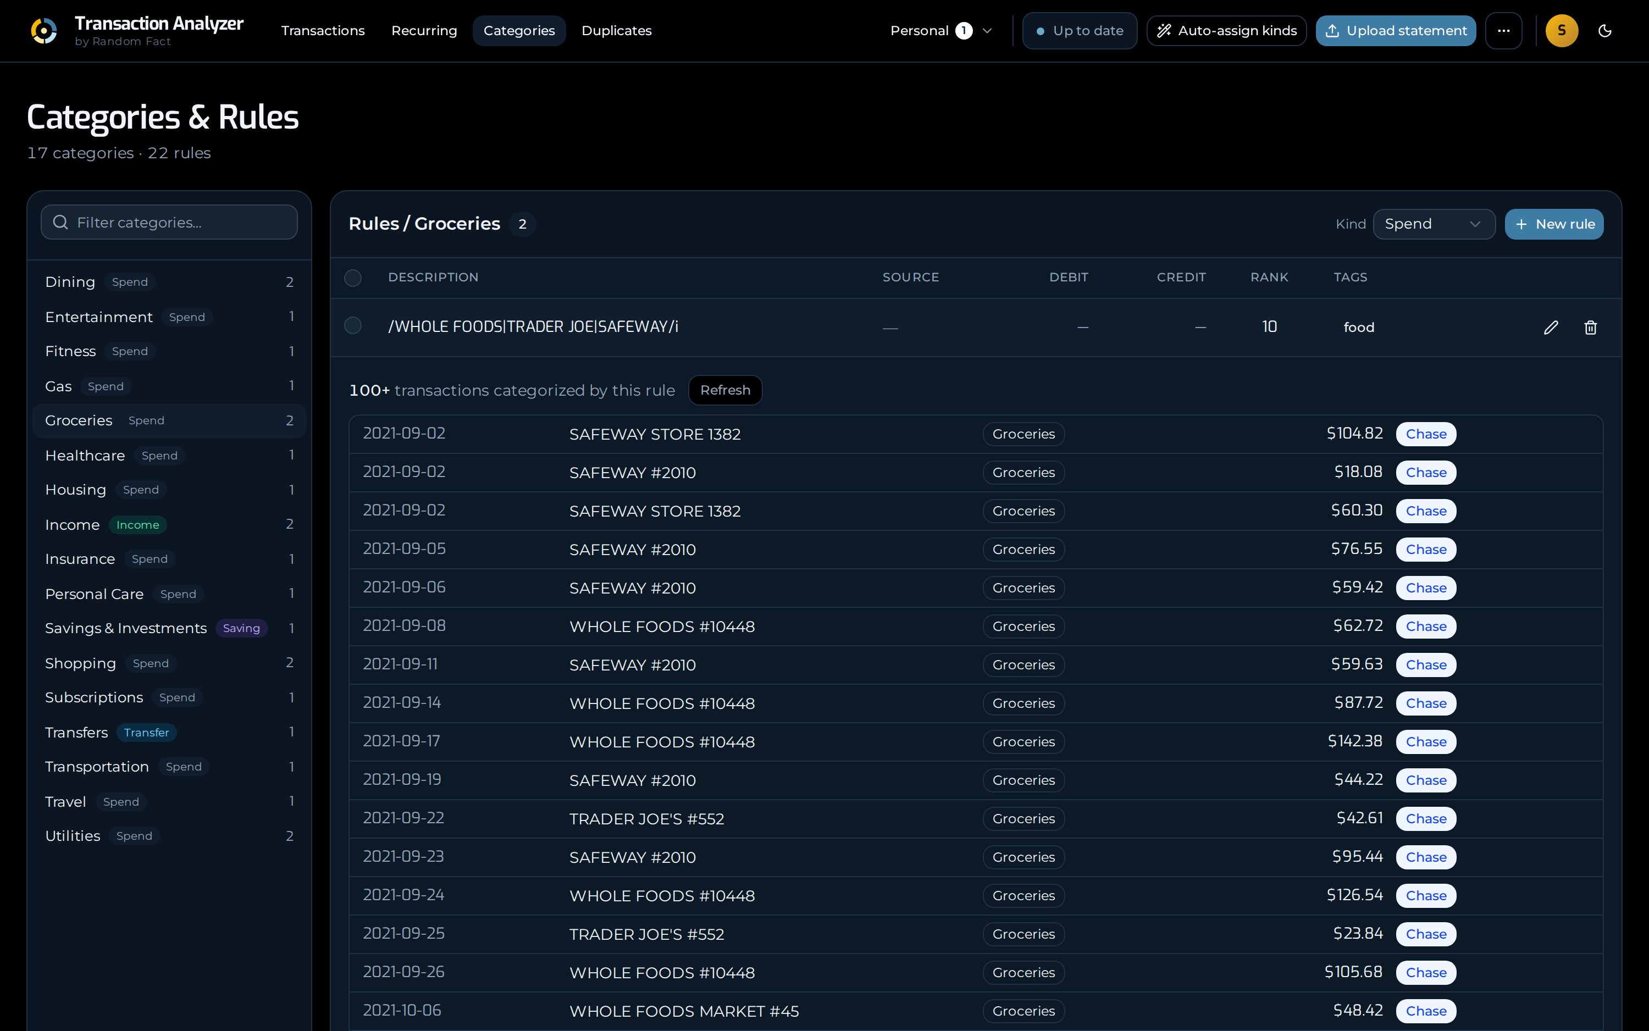
Task: Select the Income category
Action: point(169,524)
